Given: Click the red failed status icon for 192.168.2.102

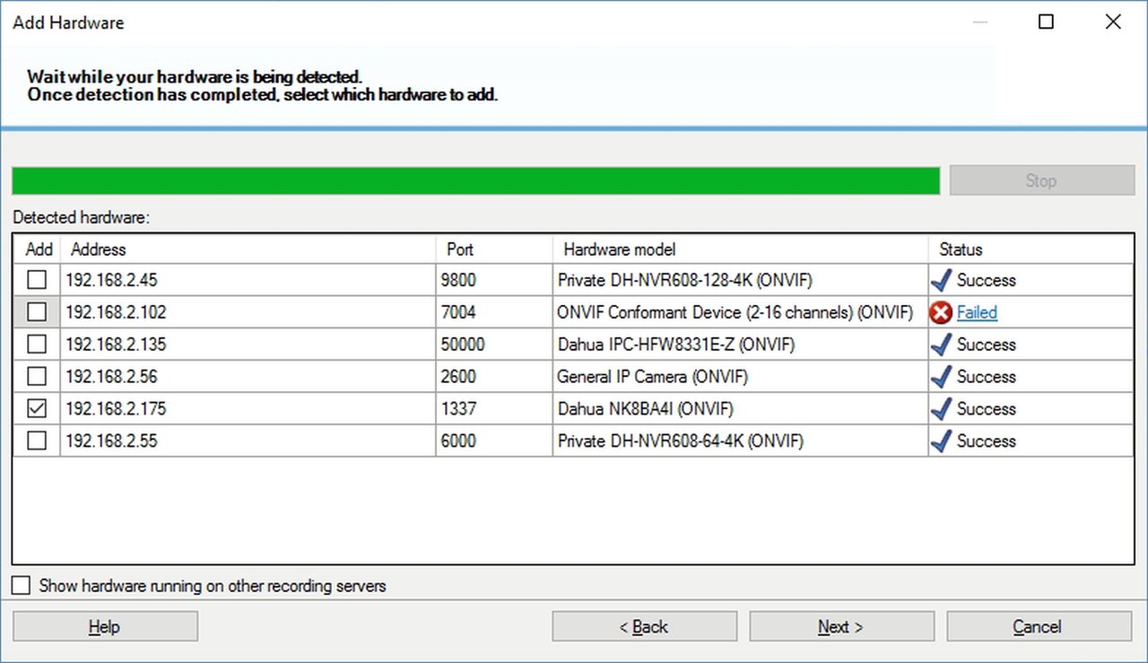Looking at the screenshot, I should (x=941, y=312).
